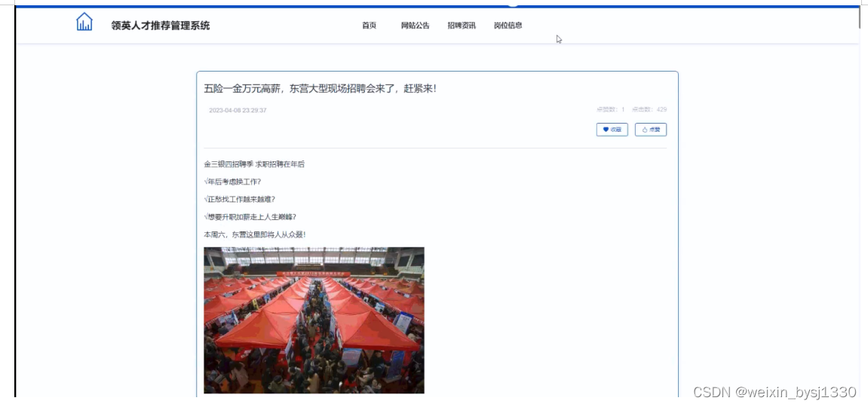The image size is (868, 407).
Task: Click the 点赞数: 1 count
Action: click(611, 109)
